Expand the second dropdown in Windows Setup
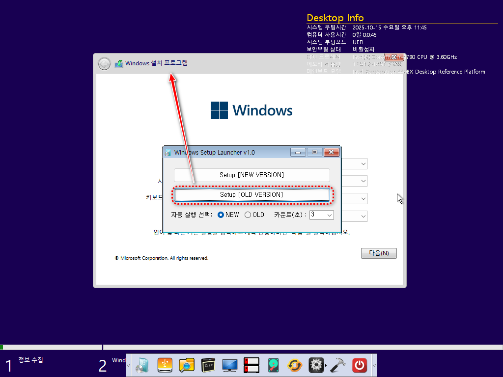Screen dimensions: 503x377 363,181
